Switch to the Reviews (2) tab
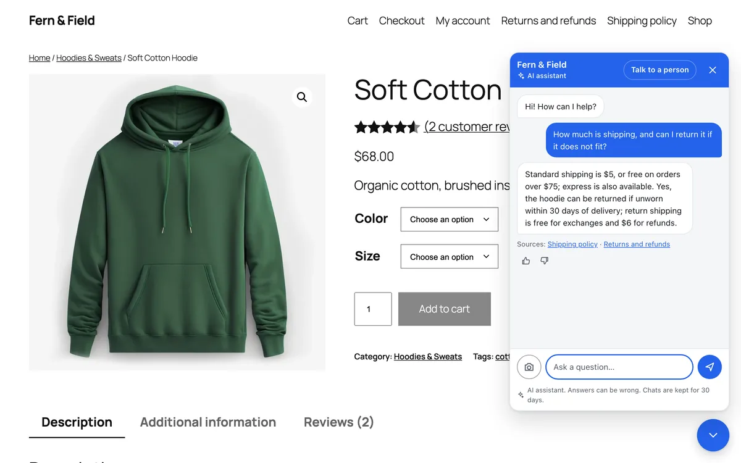The image size is (741, 463). click(x=338, y=422)
